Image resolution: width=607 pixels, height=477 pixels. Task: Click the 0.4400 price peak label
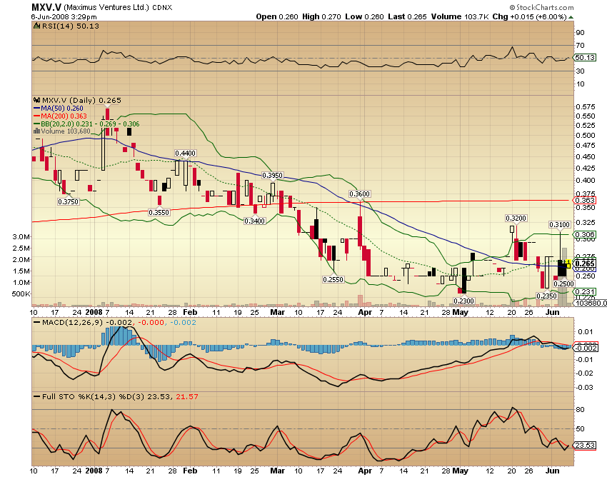(186, 154)
